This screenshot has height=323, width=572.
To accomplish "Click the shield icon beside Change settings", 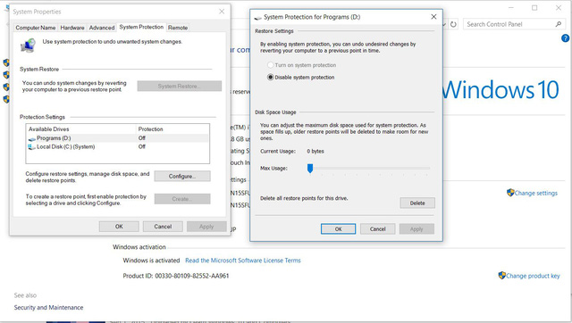I will [x=510, y=192].
